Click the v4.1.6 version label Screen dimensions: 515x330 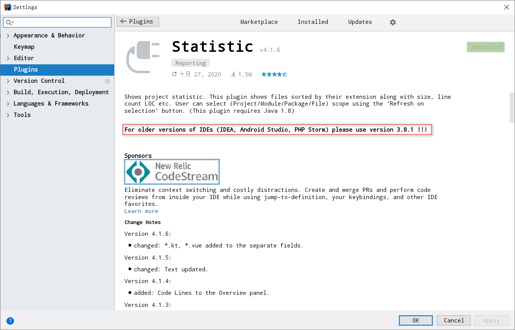pyautogui.click(x=270, y=50)
